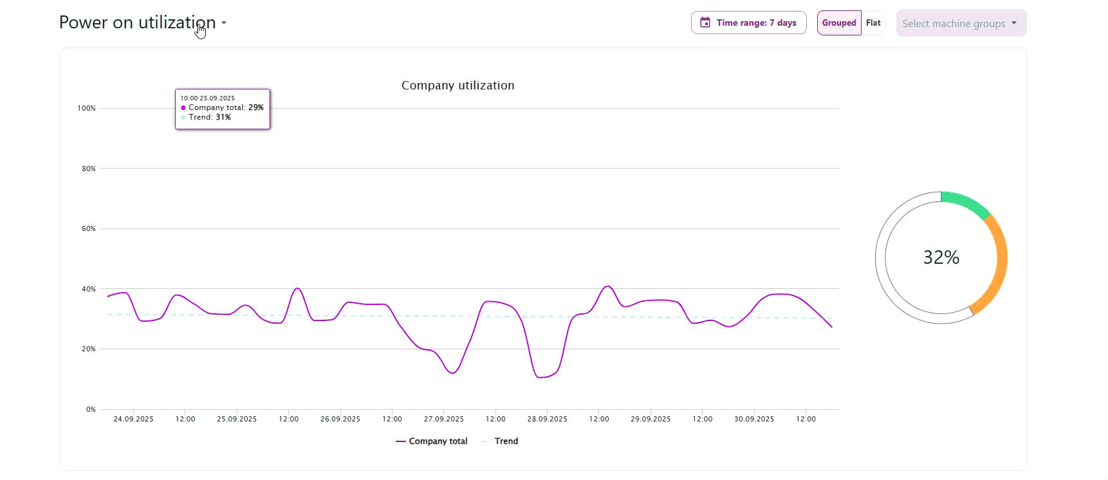Switch to Grouped view
This screenshot has height=480, width=1108.
839,23
